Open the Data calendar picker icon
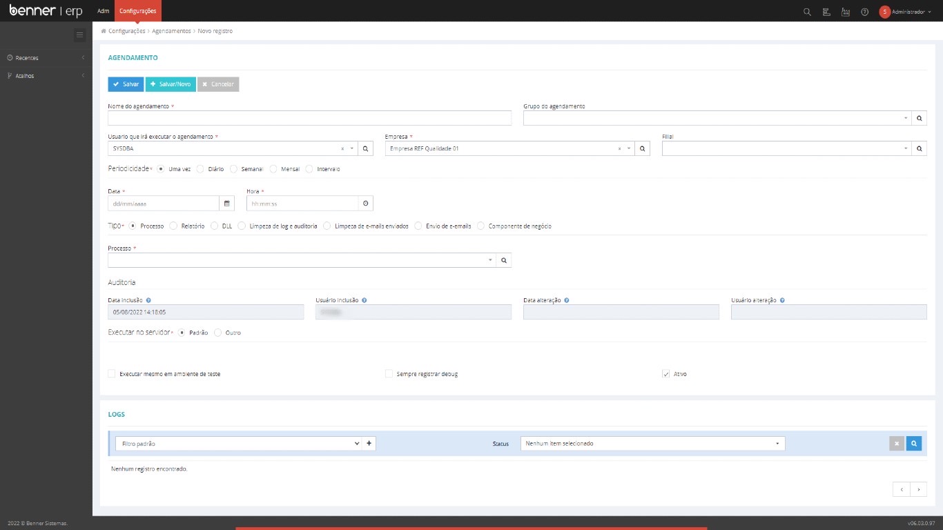The image size is (943, 530). tap(227, 203)
